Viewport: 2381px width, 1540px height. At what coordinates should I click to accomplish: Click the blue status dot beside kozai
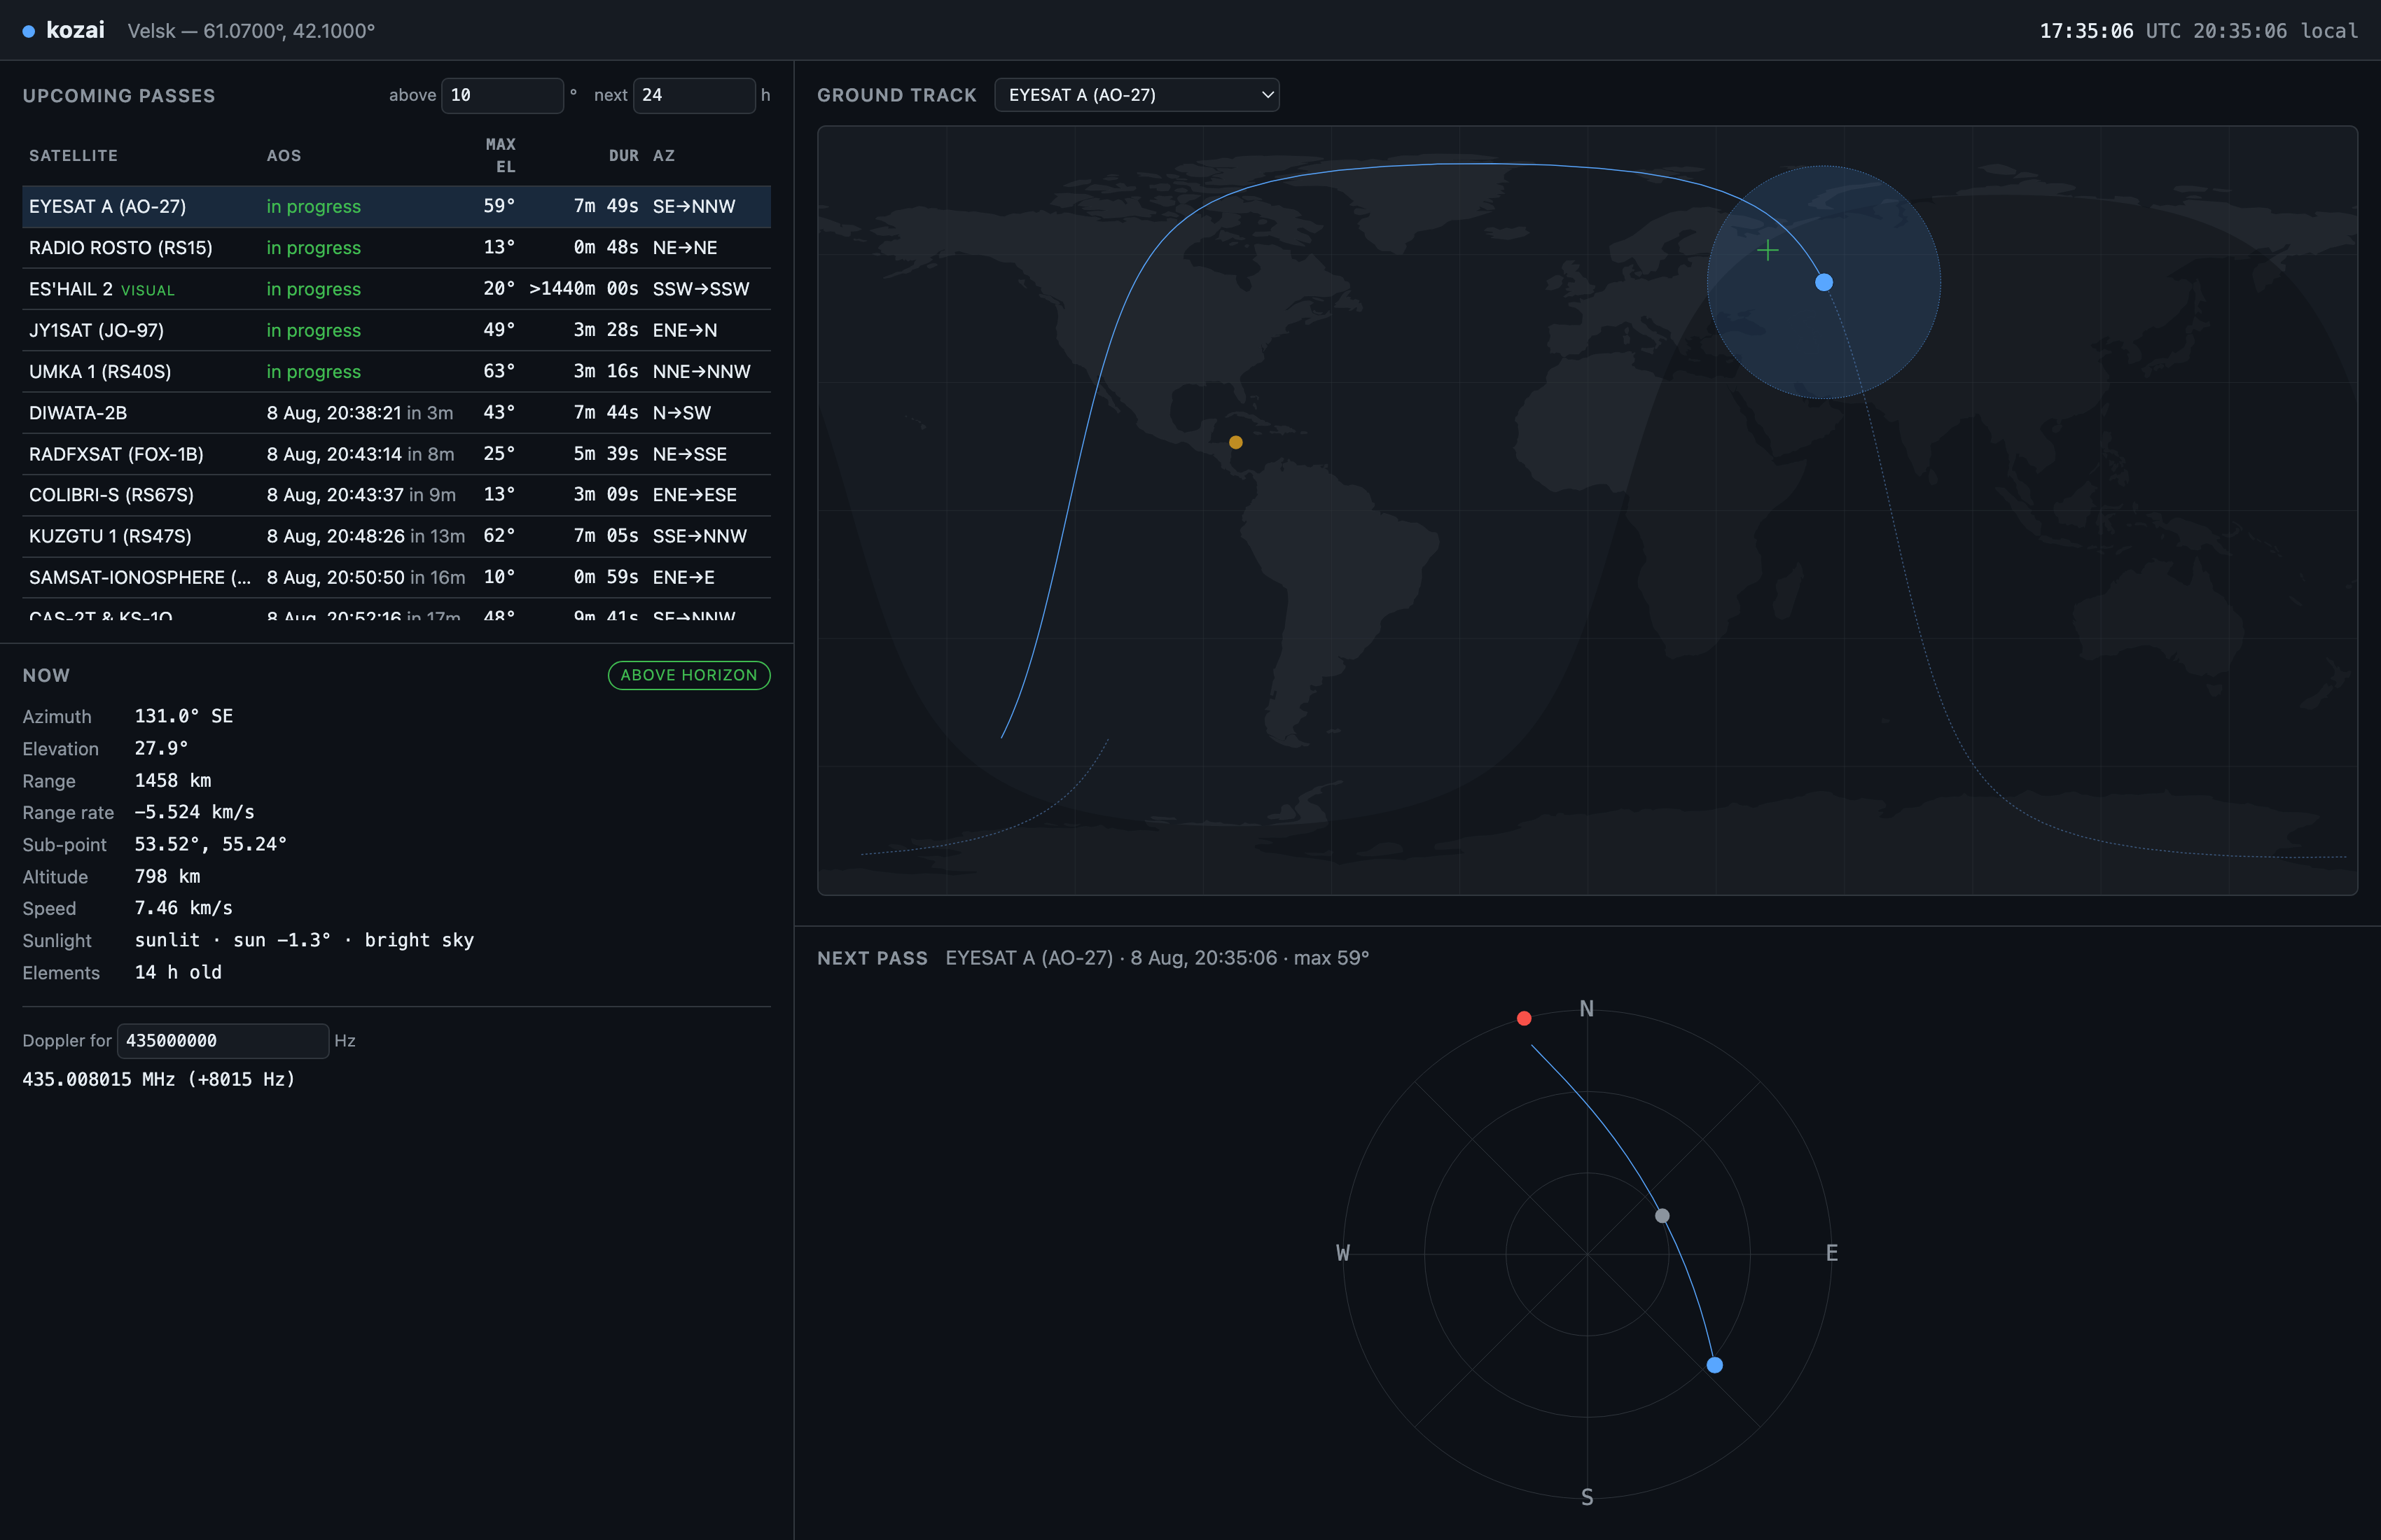point(29,31)
